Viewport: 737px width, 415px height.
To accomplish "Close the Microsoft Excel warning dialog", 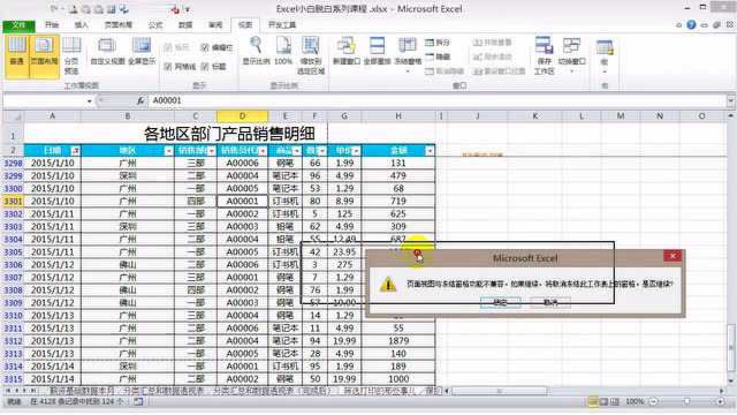I will point(673,256).
